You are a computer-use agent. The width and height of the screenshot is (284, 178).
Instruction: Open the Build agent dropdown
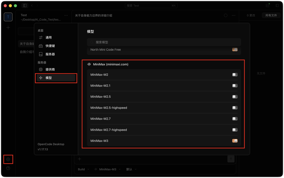point(84,169)
